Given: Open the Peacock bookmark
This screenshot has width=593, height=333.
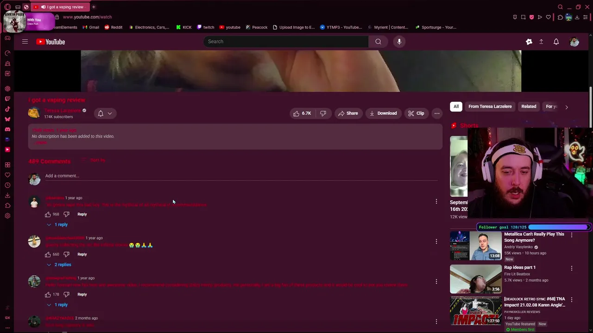Looking at the screenshot, I should tap(256, 27).
